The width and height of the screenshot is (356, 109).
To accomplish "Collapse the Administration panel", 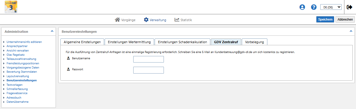I will point(52,31).
